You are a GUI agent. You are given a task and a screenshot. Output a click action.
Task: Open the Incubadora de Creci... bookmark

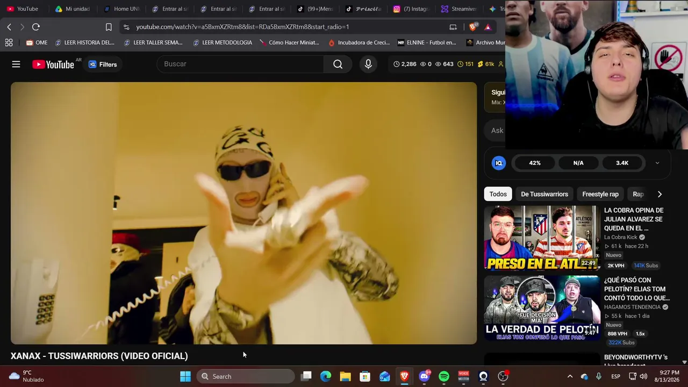point(359,42)
